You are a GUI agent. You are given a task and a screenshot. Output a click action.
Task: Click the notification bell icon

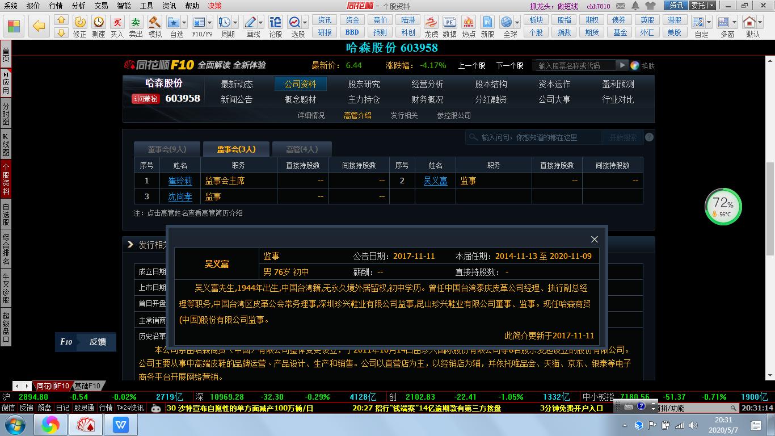(x=635, y=6)
